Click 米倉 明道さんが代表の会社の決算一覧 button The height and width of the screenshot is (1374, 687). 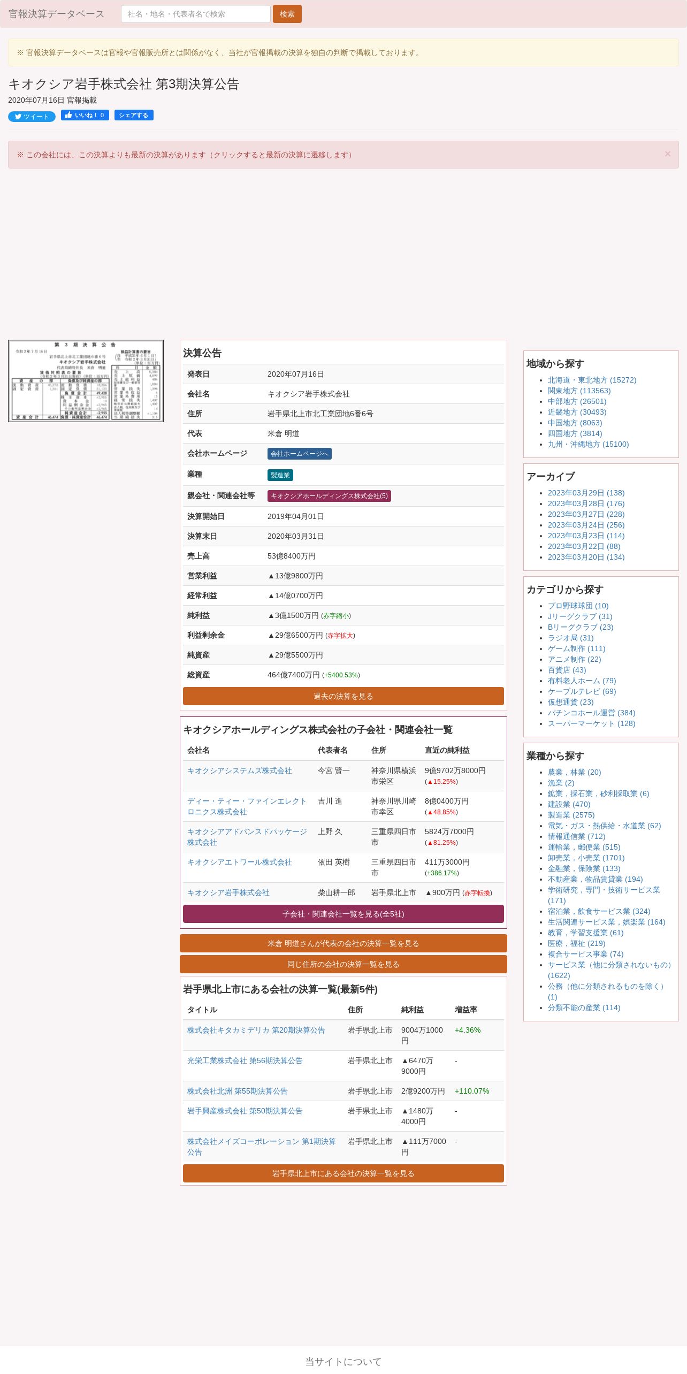343,943
